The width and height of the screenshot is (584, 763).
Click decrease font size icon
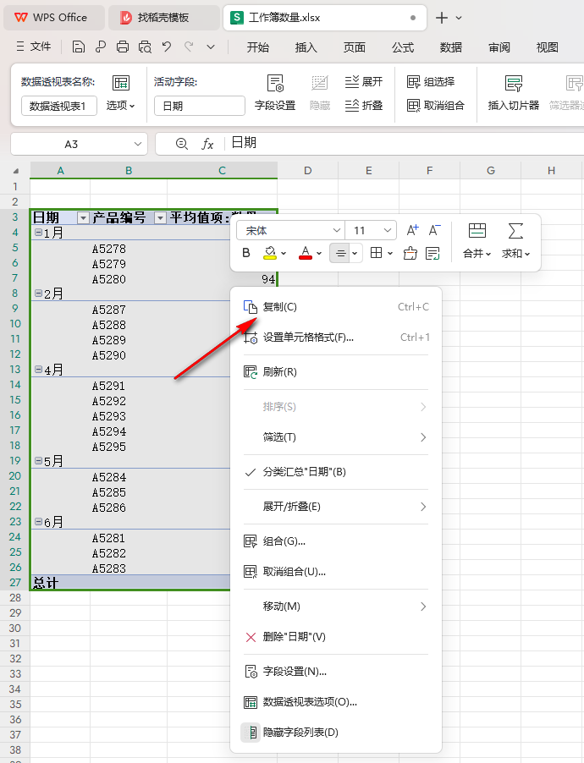point(434,230)
